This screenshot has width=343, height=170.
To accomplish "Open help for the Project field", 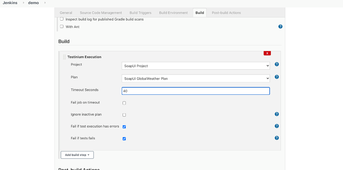I will (277, 64).
